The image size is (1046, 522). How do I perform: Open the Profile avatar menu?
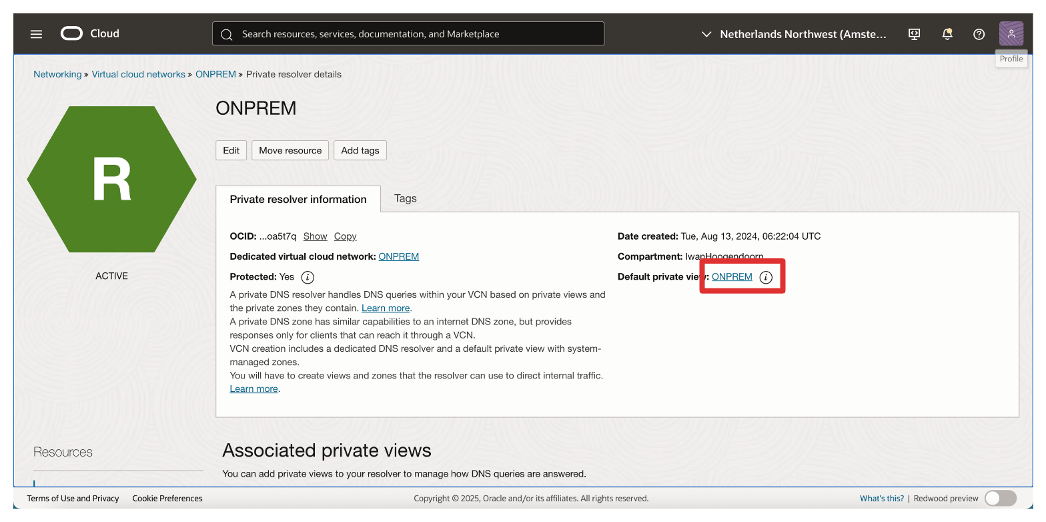coord(1011,33)
